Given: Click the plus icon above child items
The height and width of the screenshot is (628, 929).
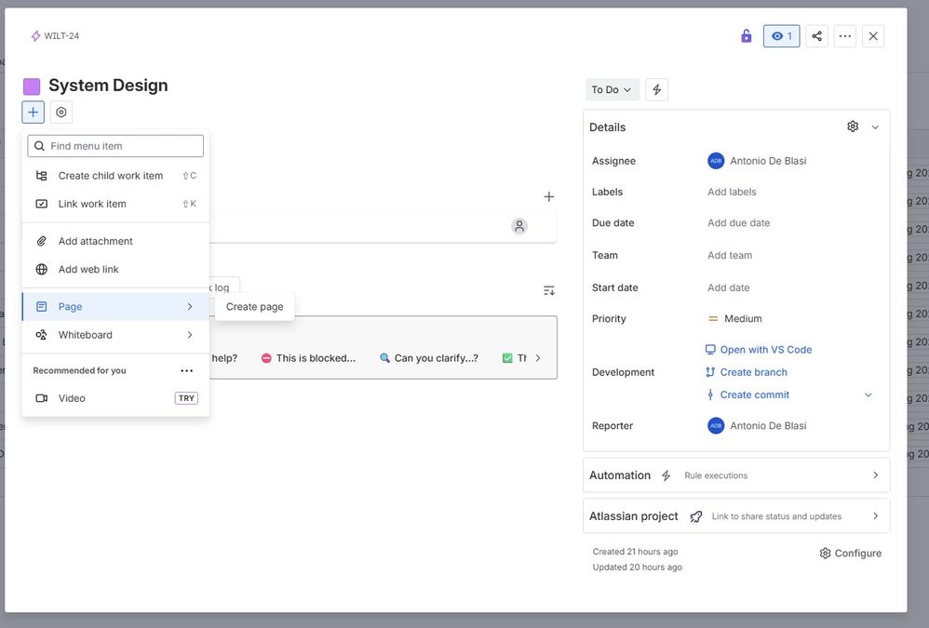Looking at the screenshot, I should [x=548, y=196].
